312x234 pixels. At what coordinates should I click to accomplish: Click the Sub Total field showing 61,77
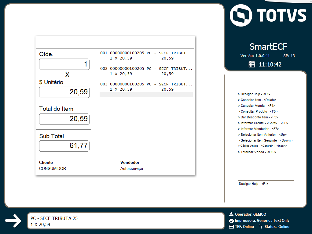click(x=64, y=146)
